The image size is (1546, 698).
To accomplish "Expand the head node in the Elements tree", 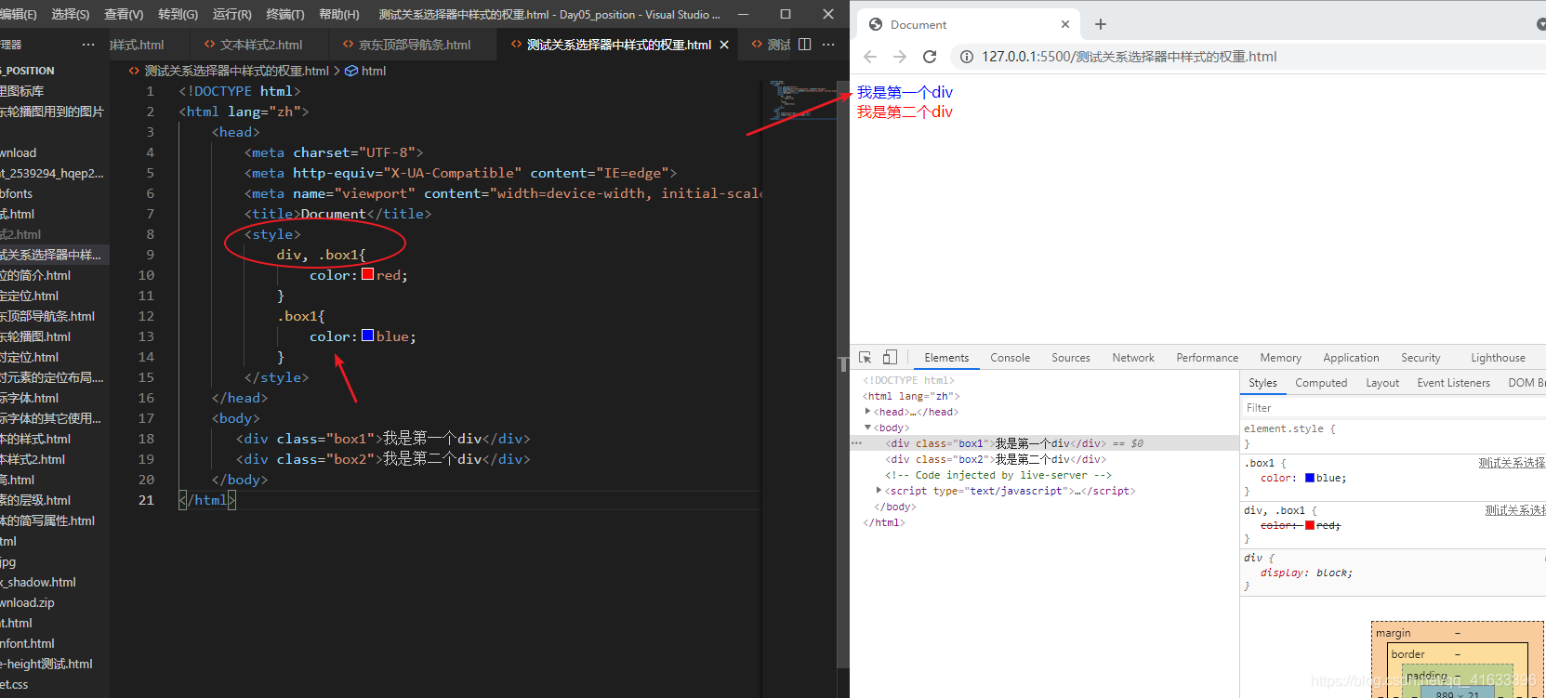I will point(867,412).
